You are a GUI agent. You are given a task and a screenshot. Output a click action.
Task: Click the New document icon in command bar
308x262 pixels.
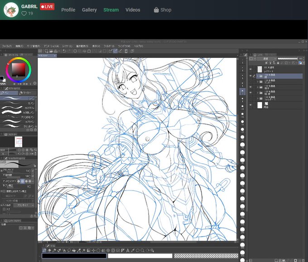[x=46, y=51]
